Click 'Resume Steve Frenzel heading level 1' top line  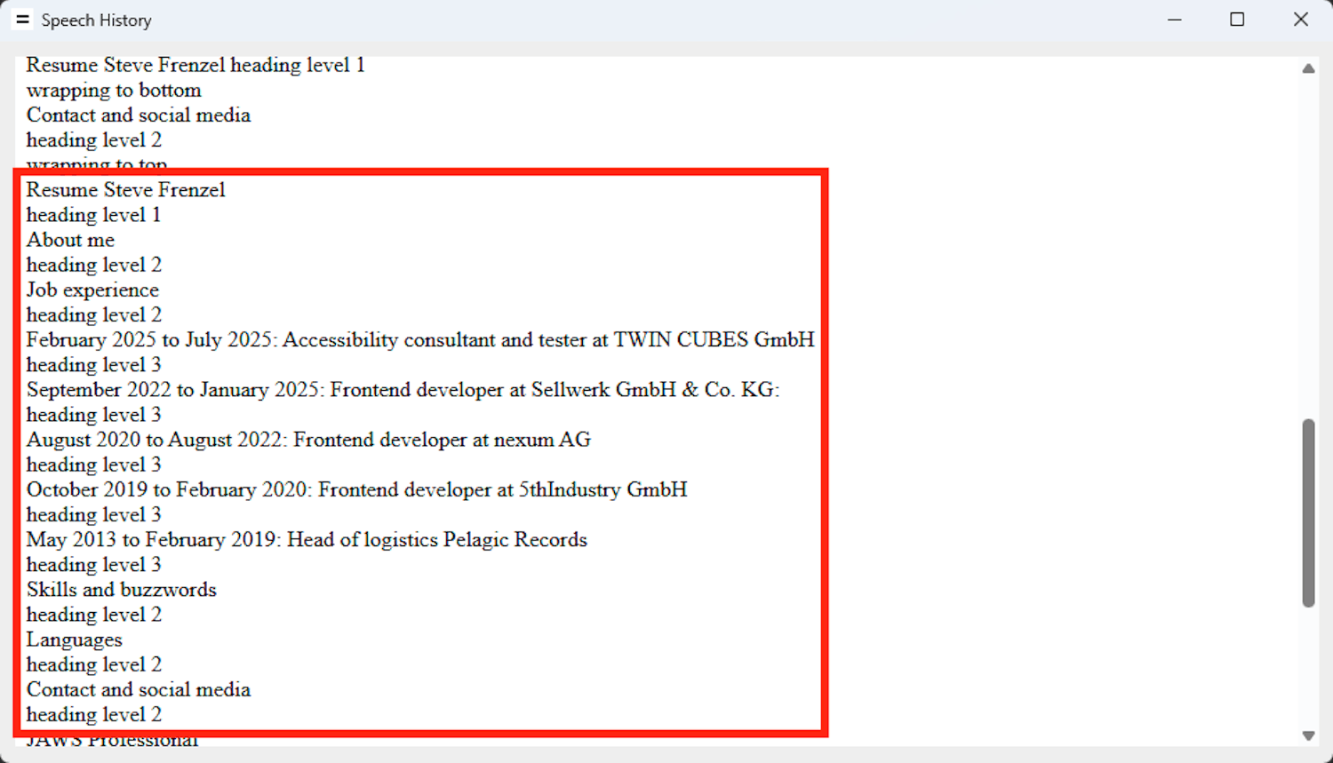point(196,66)
